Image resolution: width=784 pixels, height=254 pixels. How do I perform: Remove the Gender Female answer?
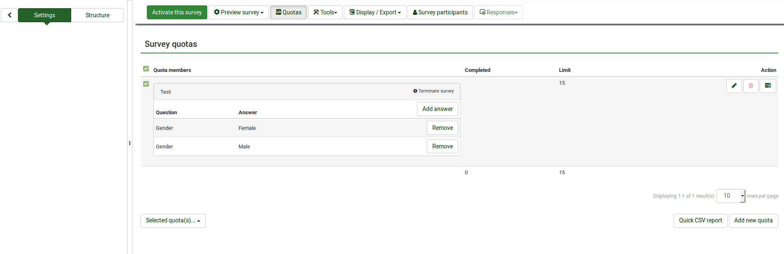(442, 128)
